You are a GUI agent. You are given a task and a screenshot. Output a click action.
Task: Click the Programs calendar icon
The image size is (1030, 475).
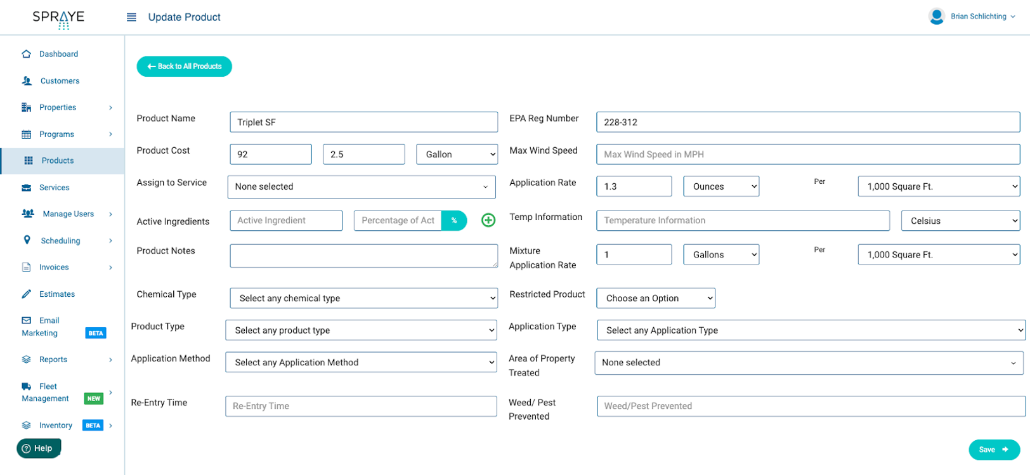click(26, 134)
